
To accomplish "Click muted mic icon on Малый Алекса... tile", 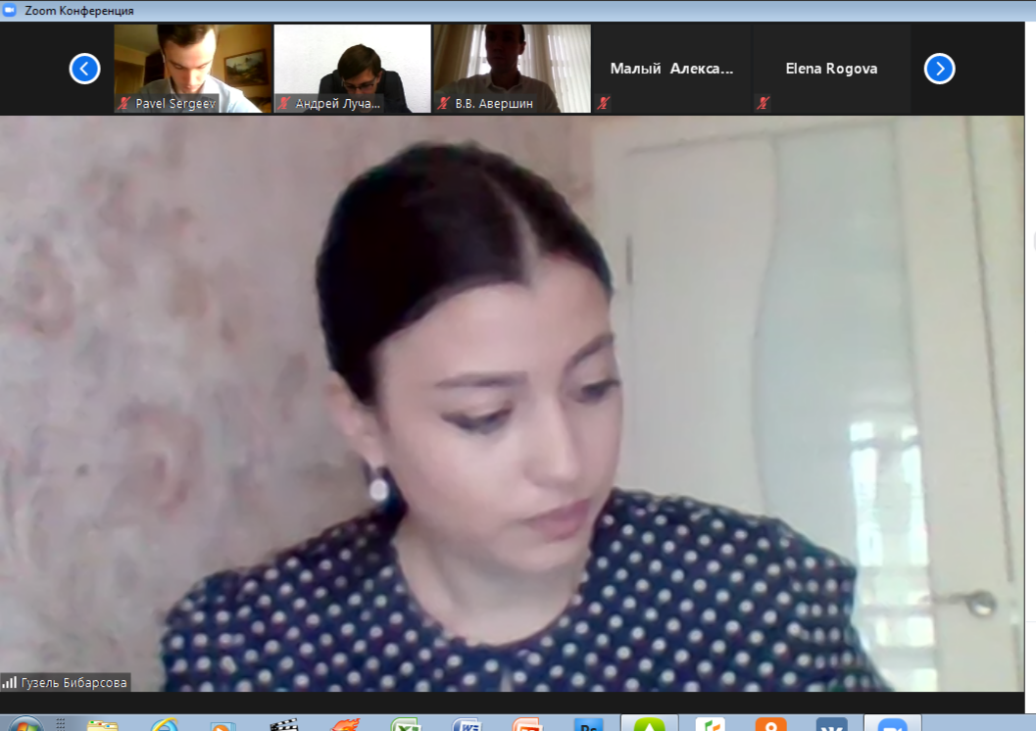I will tap(604, 103).
